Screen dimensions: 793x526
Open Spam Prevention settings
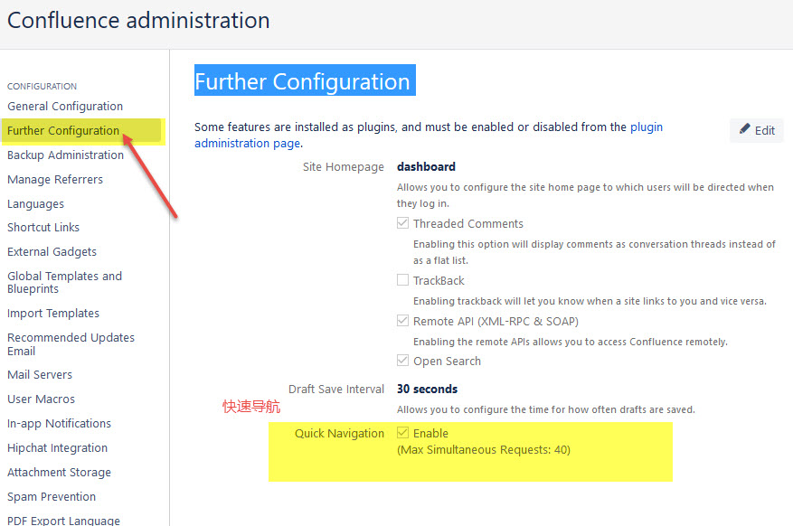[x=51, y=497]
